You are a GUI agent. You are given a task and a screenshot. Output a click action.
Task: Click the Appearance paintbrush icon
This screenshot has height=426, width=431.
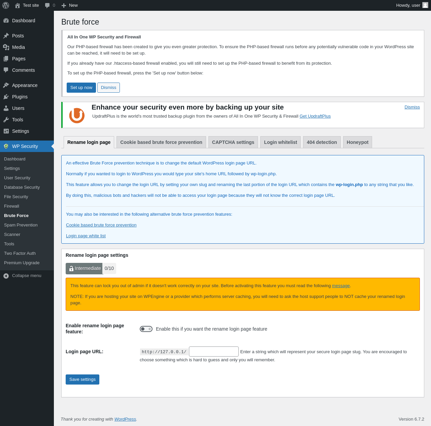[x=6, y=85]
